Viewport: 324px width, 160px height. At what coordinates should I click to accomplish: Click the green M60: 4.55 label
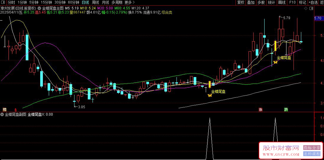pyautogui.click(x=122, y=8)
